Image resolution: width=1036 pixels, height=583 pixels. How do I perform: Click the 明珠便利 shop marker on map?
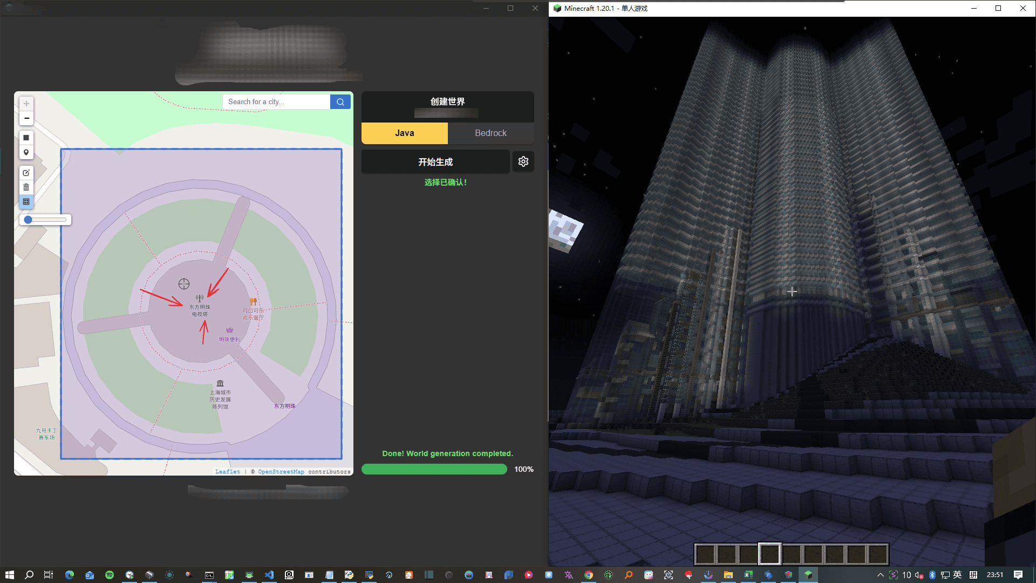coord(229,330)
